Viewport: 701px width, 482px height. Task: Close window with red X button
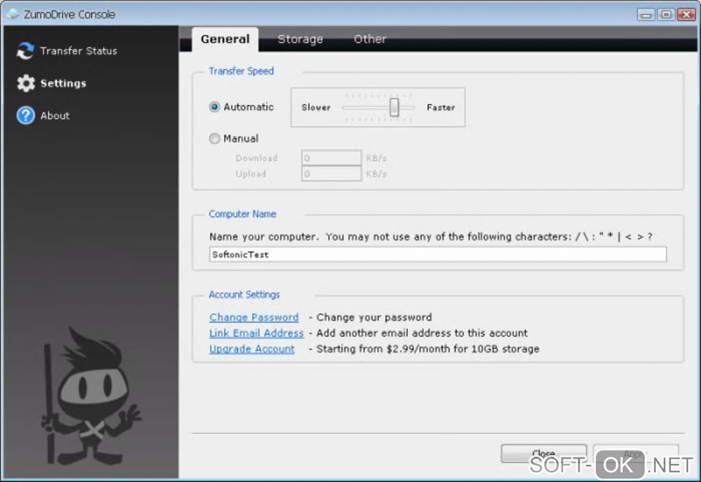[x=687, y=14]
